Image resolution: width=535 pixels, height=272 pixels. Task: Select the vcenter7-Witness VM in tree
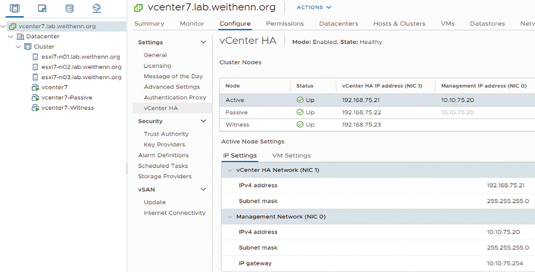[x=68, y=108]
